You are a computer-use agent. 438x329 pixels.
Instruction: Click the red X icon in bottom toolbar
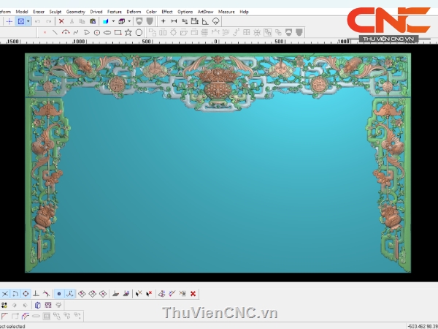coord(193,293)
